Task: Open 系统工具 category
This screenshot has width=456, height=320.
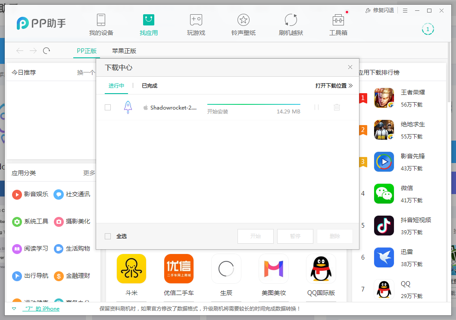Action: point(30,222)
